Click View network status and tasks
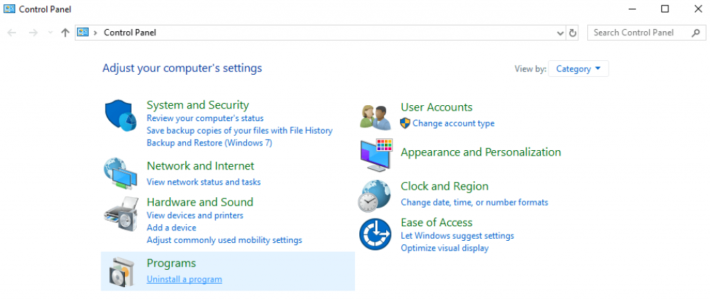The image size is (710, 301). (204, 182)
